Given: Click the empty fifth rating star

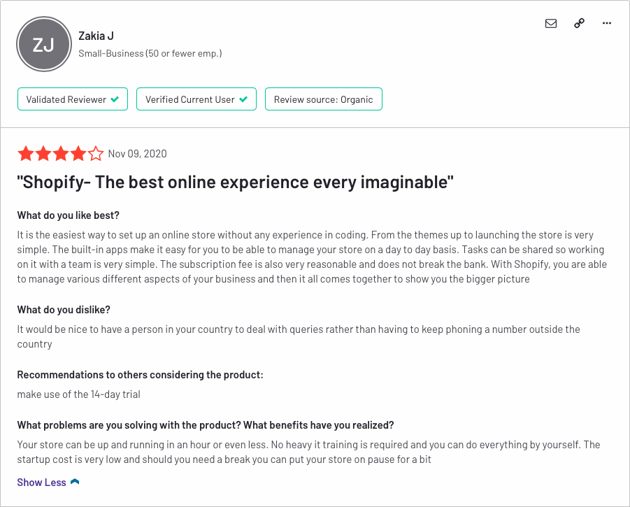Looking at the screenshot, I should 96,153.
